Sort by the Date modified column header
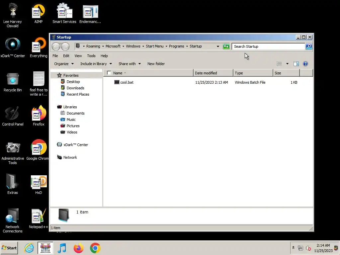Screen dimensions: 340x255 coord(213,73)
